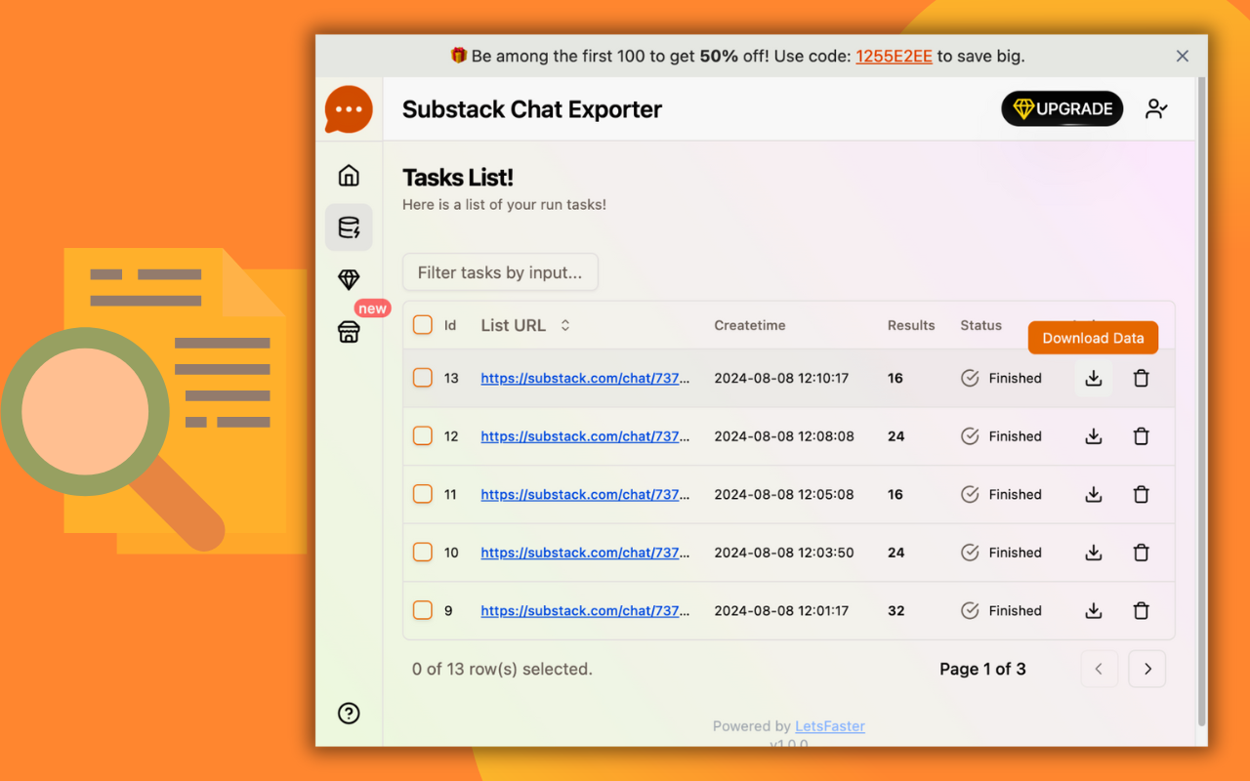
Task: Open the substack URL of task 12
Action: pyautogui.click(x=585, y=436)
